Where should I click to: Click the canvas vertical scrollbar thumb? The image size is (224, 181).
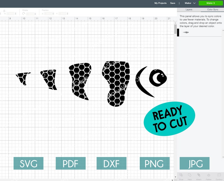pos(175,29)
